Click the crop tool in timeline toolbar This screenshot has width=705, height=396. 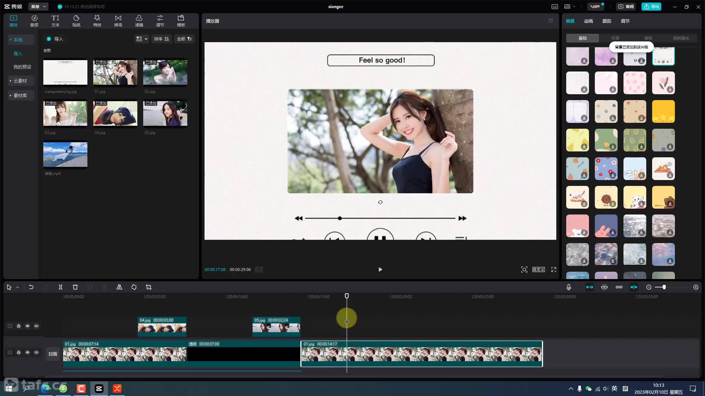pyautogui.click(x=149, y=287)
